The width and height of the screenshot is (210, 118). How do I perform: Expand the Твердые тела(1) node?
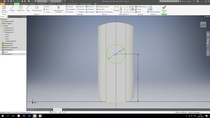pyautogui.click(x=1, y=21)
